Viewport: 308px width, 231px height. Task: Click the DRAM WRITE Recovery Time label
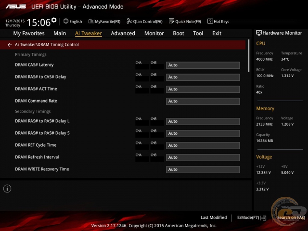[42, 169]
